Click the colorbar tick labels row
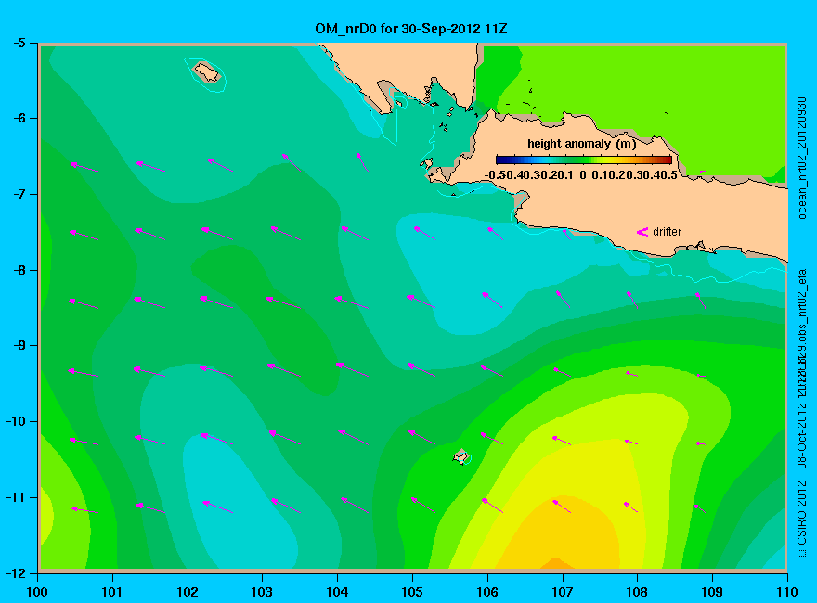The image size is (817, 603). point(581,175)
